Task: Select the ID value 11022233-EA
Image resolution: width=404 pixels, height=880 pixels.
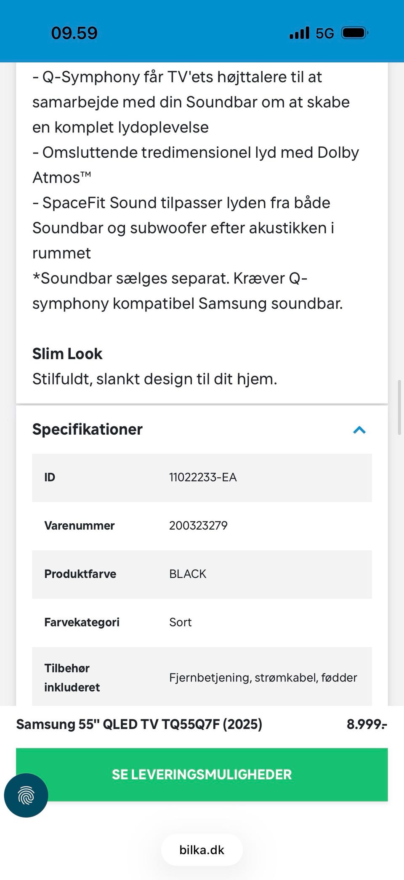Action: 203,477
